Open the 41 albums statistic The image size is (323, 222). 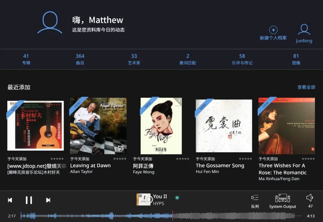pos(26,59)
